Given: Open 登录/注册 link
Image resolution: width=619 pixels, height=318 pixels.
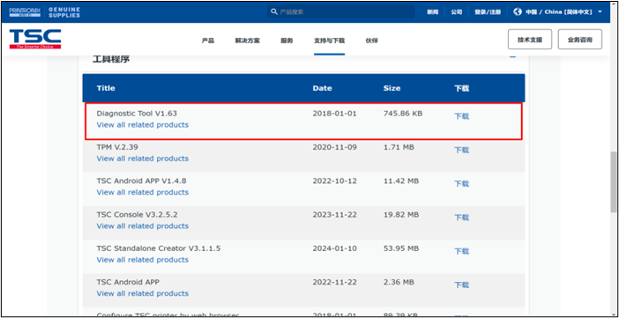Looking at the screenshot, I should point(488,12).
